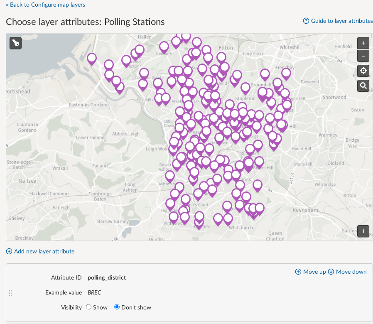Click the plus icon beside Add new layer attribute

point(9,251)
